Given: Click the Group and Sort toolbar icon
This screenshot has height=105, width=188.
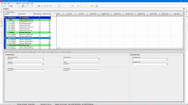Looking at the screenshot, I should (x=51, y=6).
